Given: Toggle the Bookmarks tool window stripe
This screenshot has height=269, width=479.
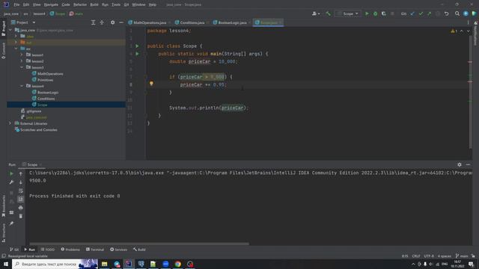Looking at the screenshot, I should tap(4, 206).
